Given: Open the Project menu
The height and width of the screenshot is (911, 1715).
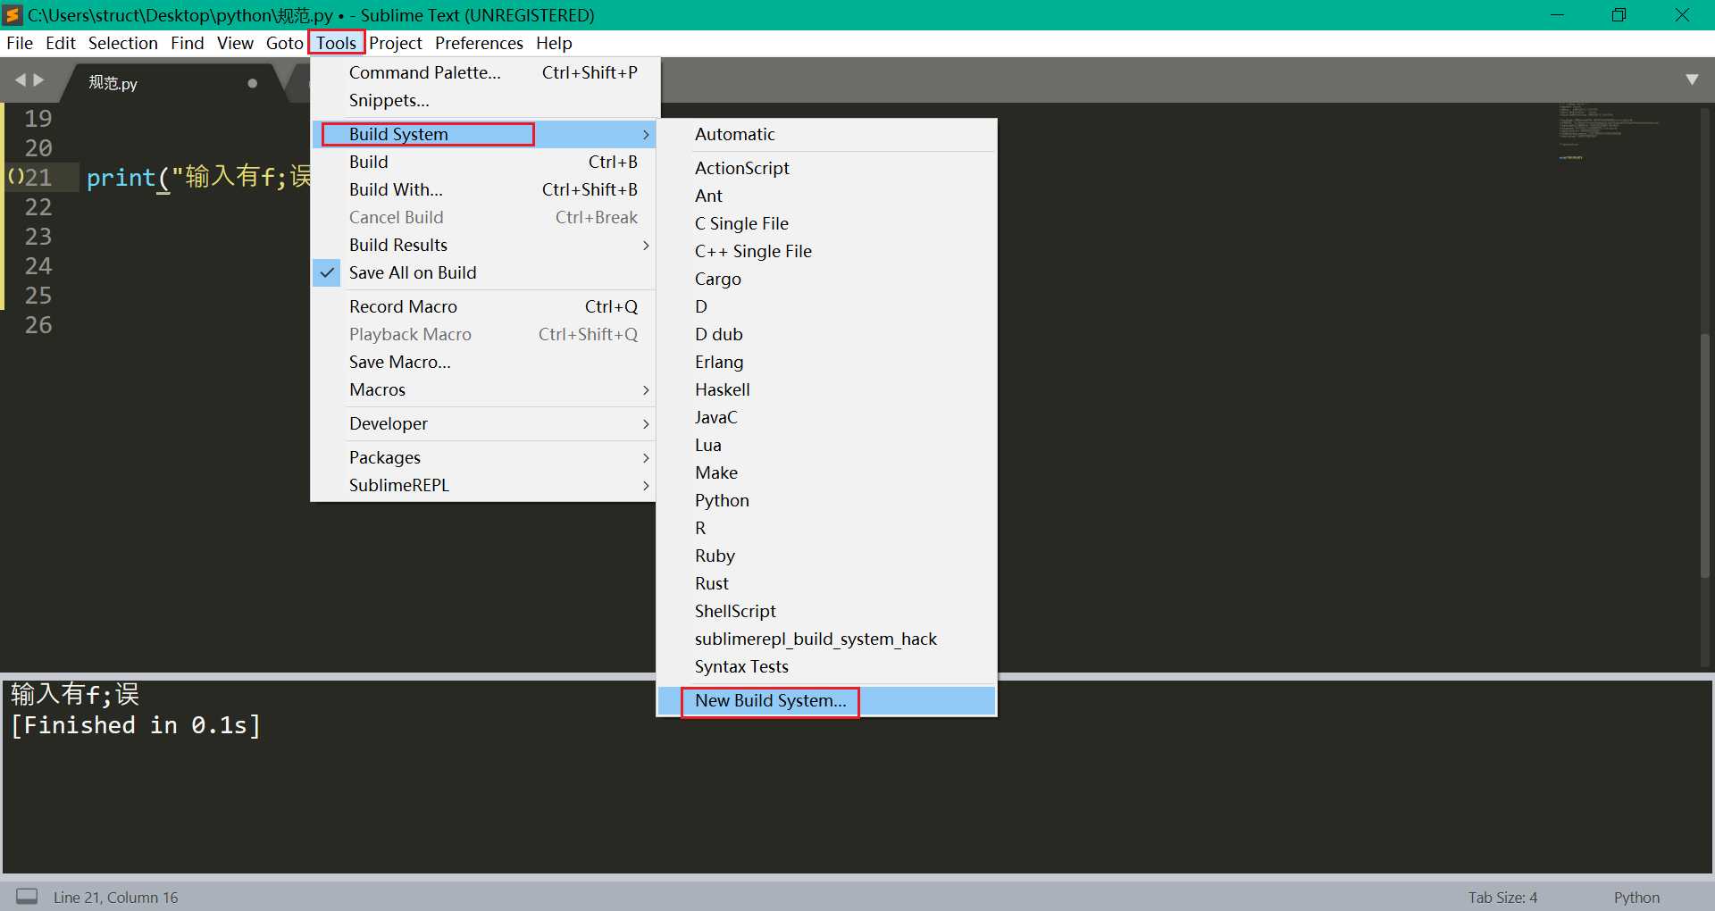Looking at the screenshot, I should point(396,43).
